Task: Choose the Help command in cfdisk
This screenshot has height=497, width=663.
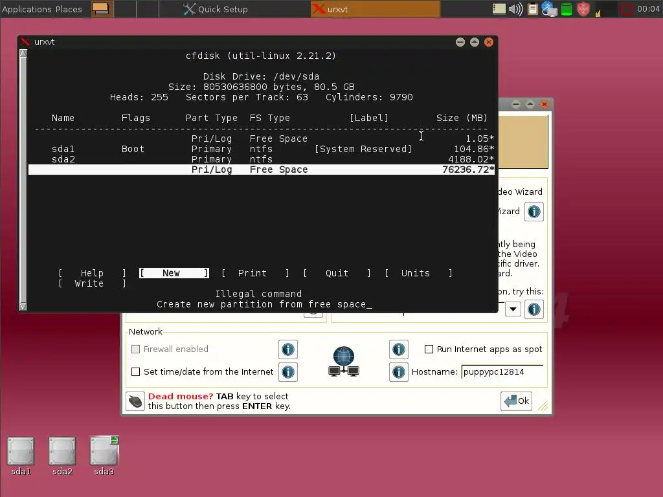Action: 92,273
